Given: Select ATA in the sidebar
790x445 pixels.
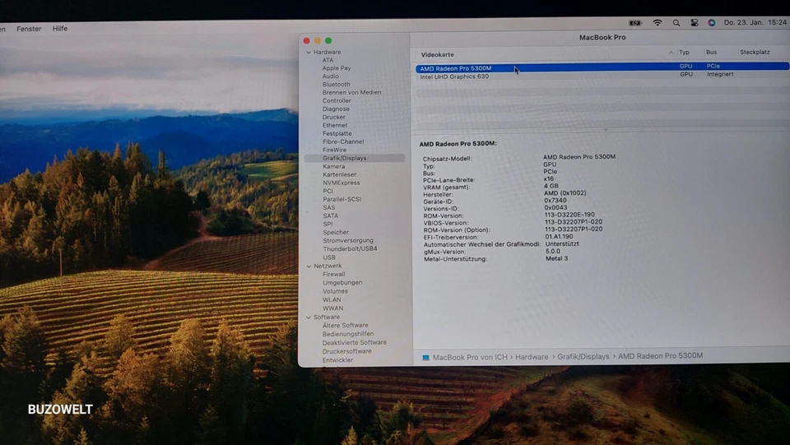Looking at the screenshot, I should (x=328, y=60).
